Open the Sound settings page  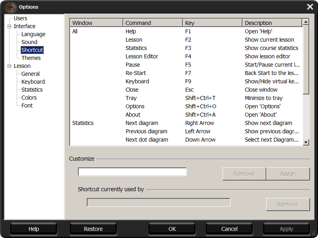tap(29, 42)
